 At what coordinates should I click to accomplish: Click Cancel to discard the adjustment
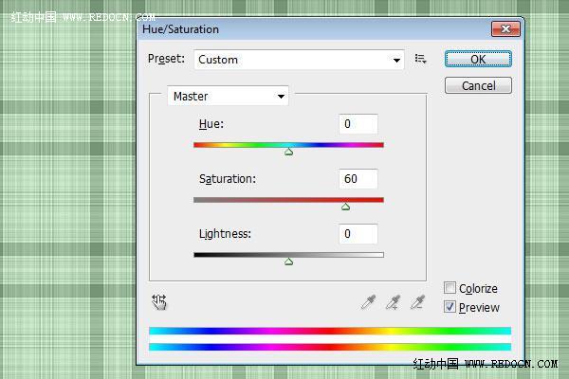(478, 85)
